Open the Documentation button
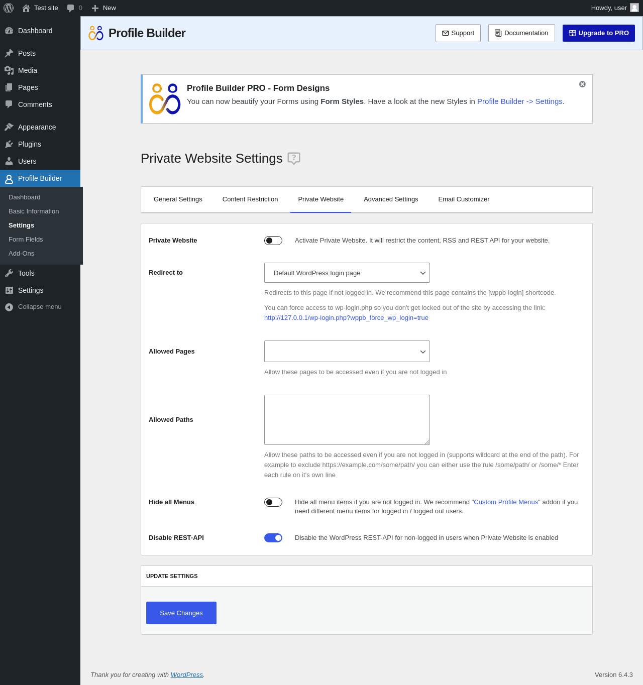This screenshot has height=685, width=643. [521, 33]
